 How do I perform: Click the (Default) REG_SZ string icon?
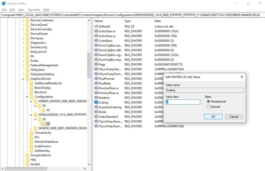(x=95, y=26)
